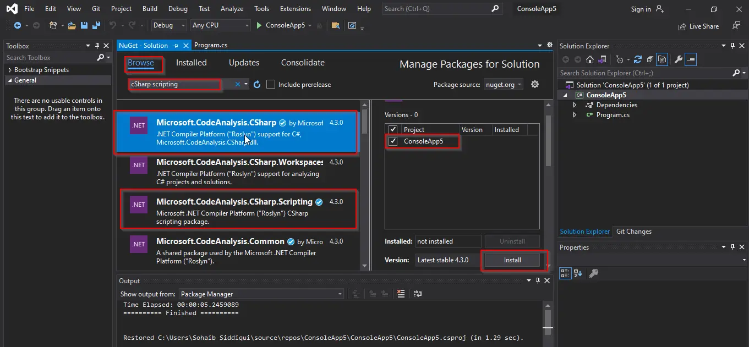Click the package details pane scrollbar

click(548, 185)
